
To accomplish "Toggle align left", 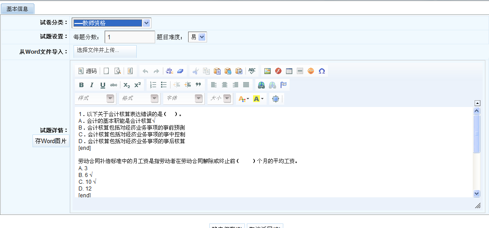I will (214, 85).
